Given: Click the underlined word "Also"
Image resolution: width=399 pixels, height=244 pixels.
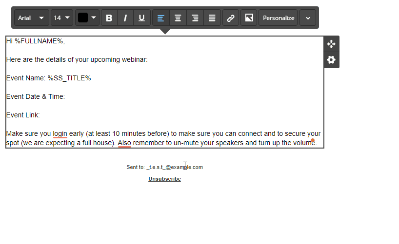Looking at the screenshot, I should (124, 143).
